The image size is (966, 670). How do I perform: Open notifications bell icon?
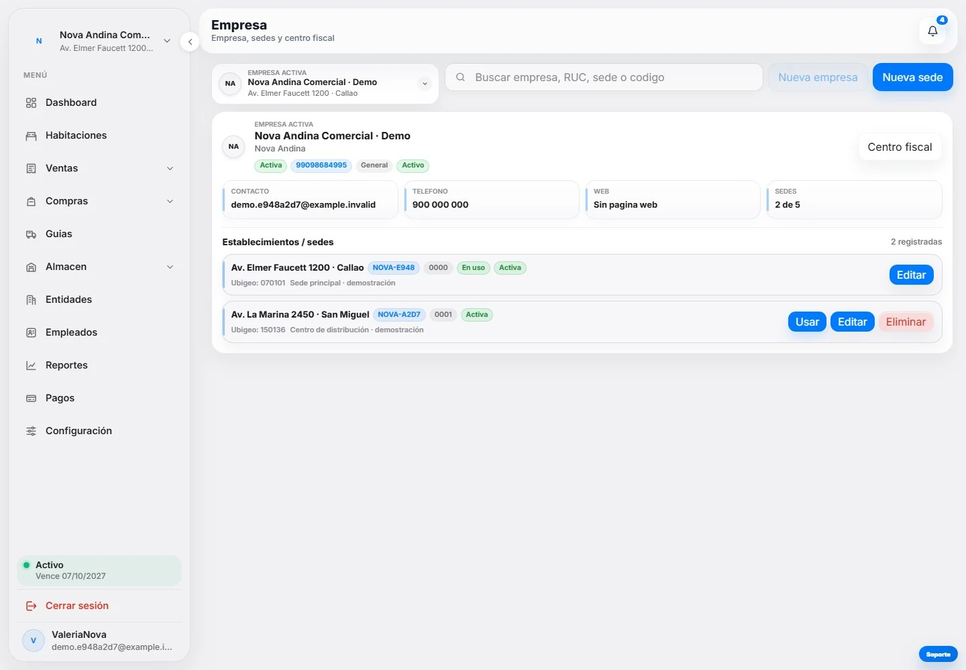click(932, 31)
